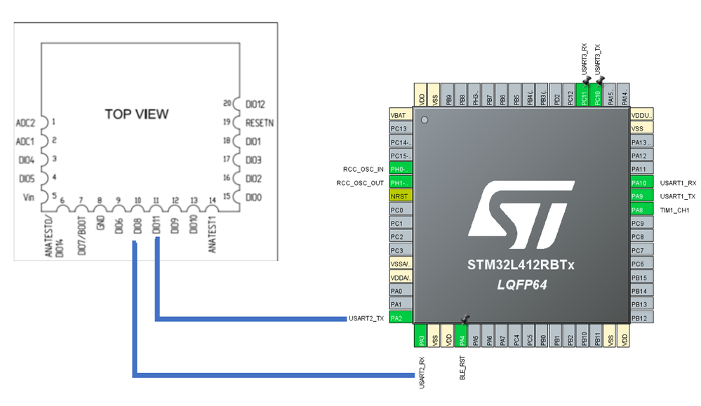The width and height of the screenshot is (701, 406).
Task: Click the green PH0 oscillator pin
Action: click(401, 169)
